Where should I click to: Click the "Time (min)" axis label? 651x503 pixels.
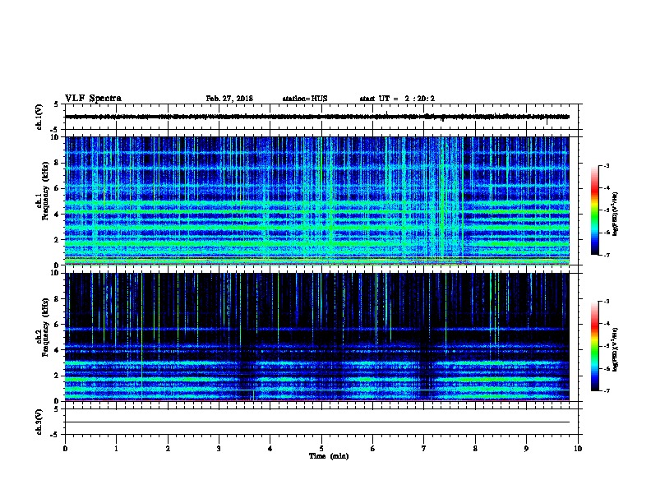329,456
